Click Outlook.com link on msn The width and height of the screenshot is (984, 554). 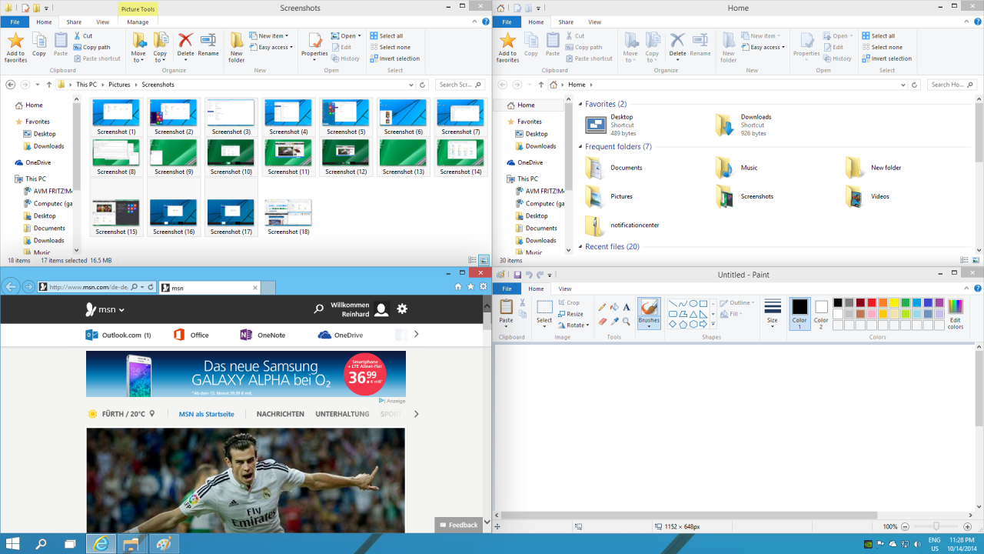tap(118, 335)
